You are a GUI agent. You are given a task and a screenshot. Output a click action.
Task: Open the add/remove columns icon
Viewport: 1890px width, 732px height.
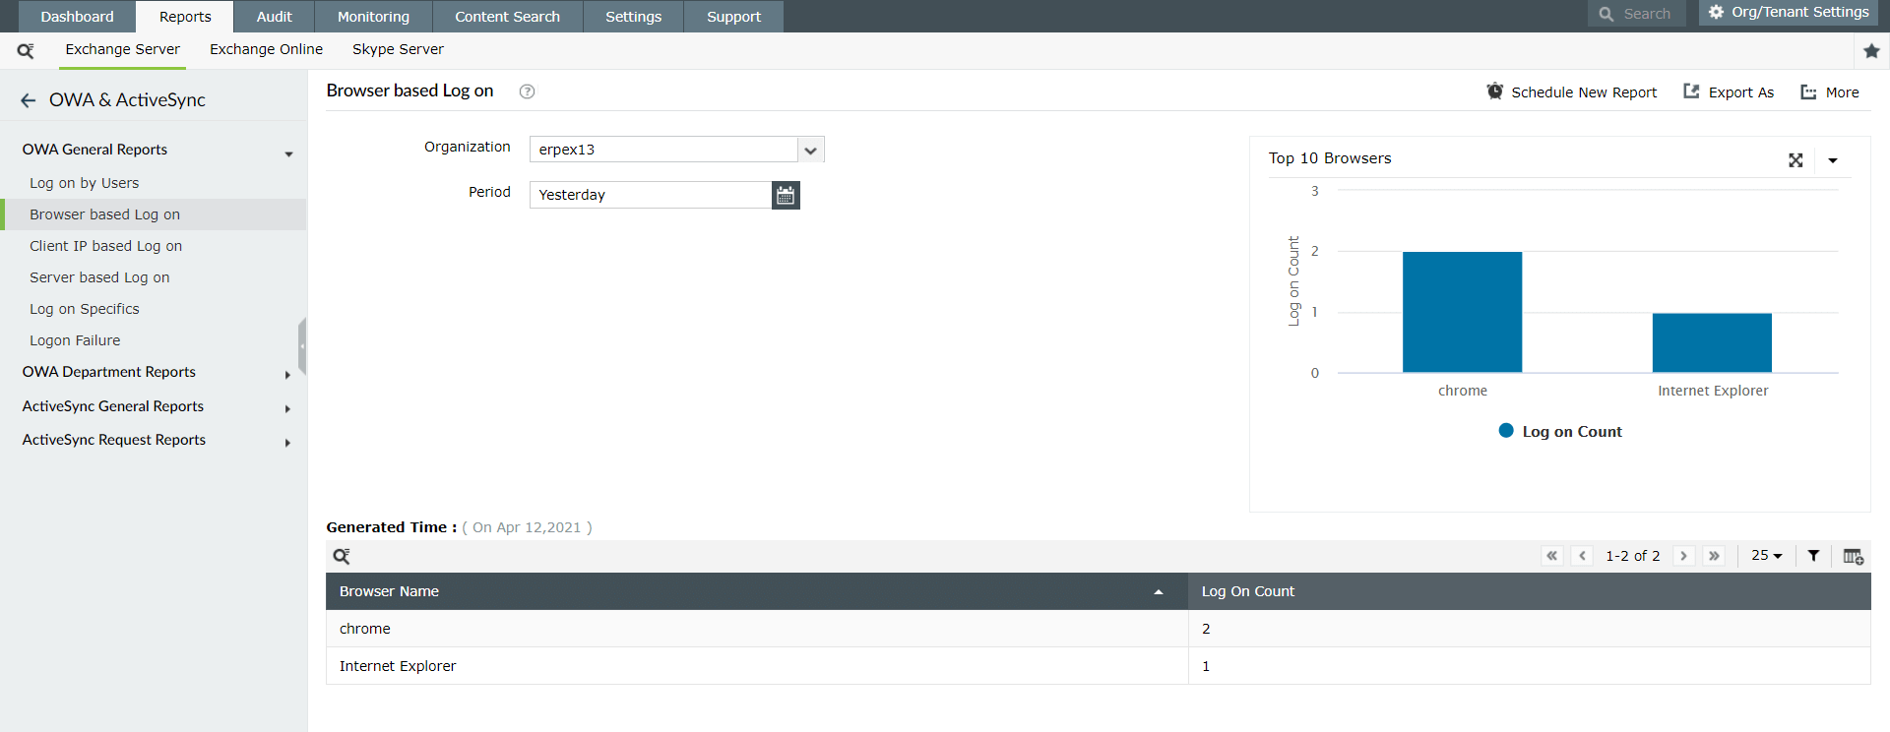[x=1853, y=557]
